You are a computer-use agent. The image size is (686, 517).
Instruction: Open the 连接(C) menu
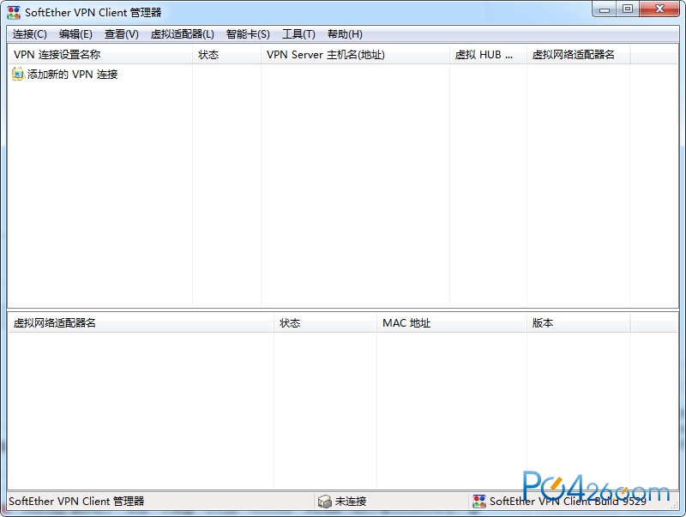click(30, 34)
